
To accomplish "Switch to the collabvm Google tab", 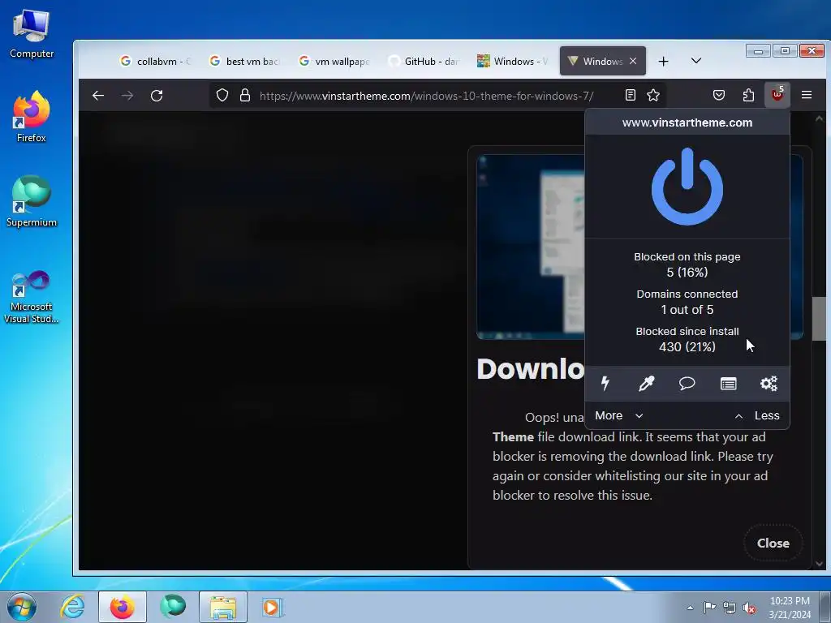I will [156, 61].
